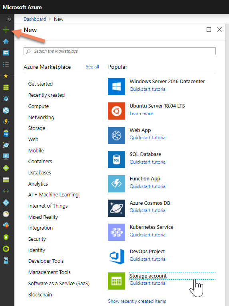Open Load balancers green diamond icon
The image size is (229, 306).
6,168
